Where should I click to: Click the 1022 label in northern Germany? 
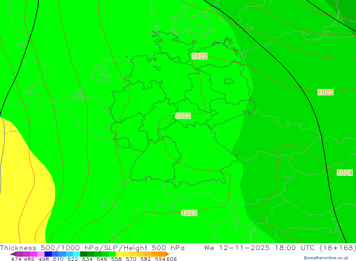click(199, 56)
